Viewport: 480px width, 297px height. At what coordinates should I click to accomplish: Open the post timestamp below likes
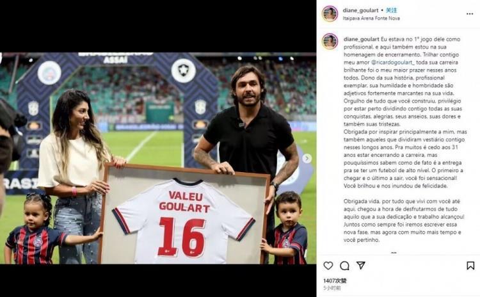click(332, 288)
